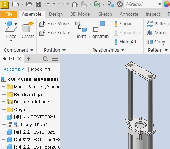
Task: Open the Material combo box
Action: pos(143,4)
